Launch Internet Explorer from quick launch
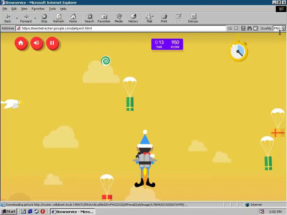Image resolution: width=287 pixels, height=215 pixels. pyautogui.click(x=30, y=212)
